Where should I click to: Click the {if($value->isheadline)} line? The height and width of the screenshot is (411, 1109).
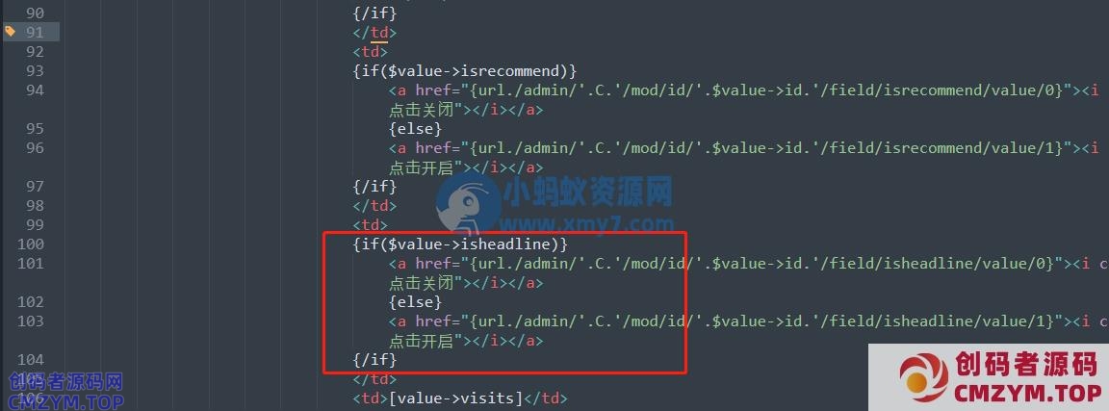[460, 244]
